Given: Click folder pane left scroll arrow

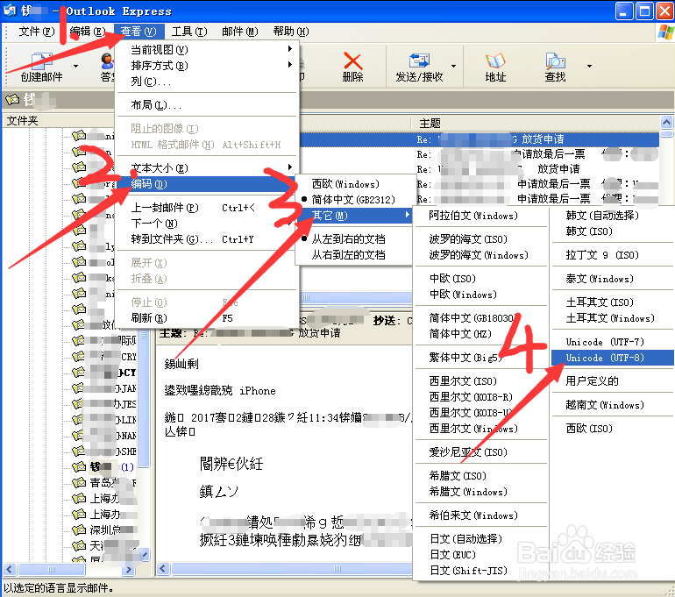Looking at the screenshot, I should click(x=11, y=570).
